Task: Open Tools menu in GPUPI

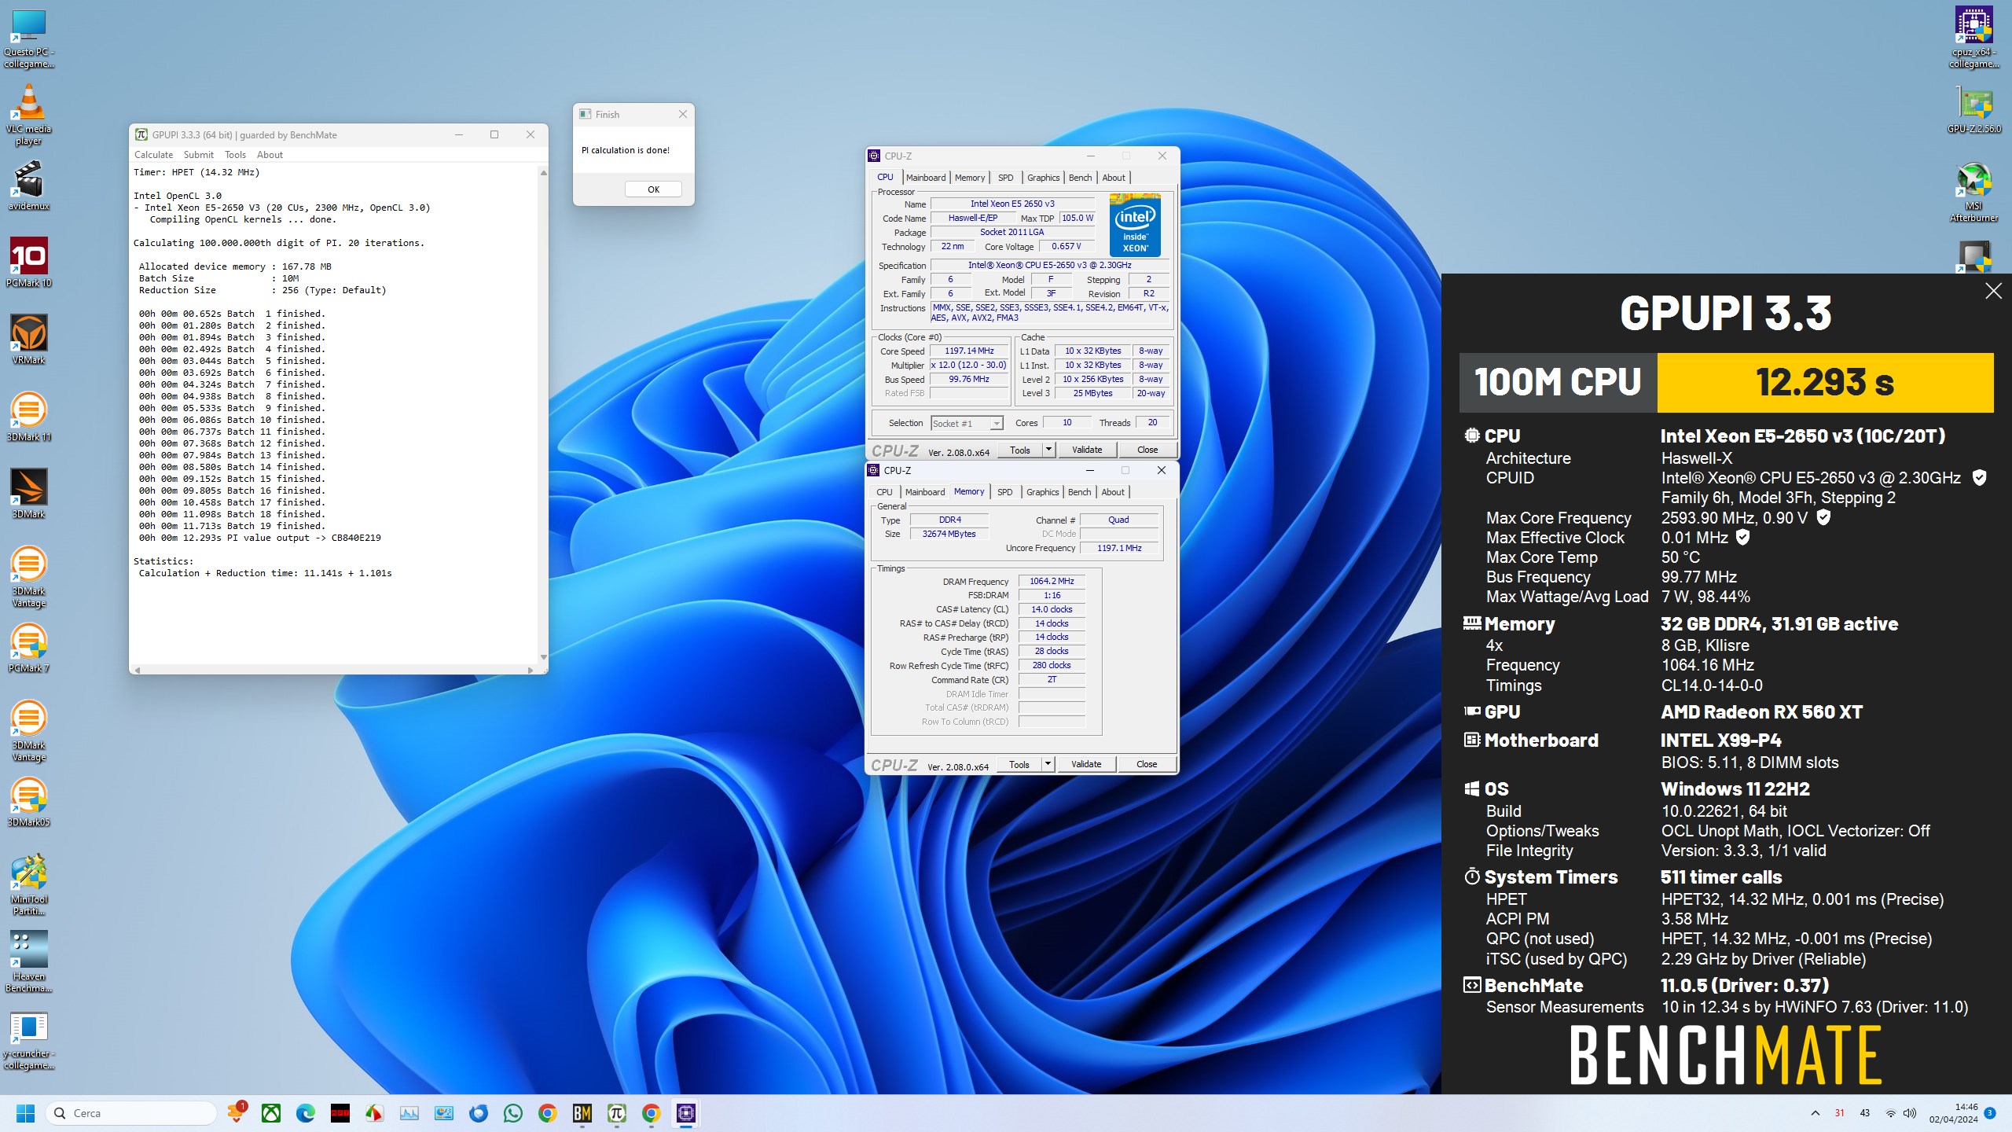Action: point(235,155)
